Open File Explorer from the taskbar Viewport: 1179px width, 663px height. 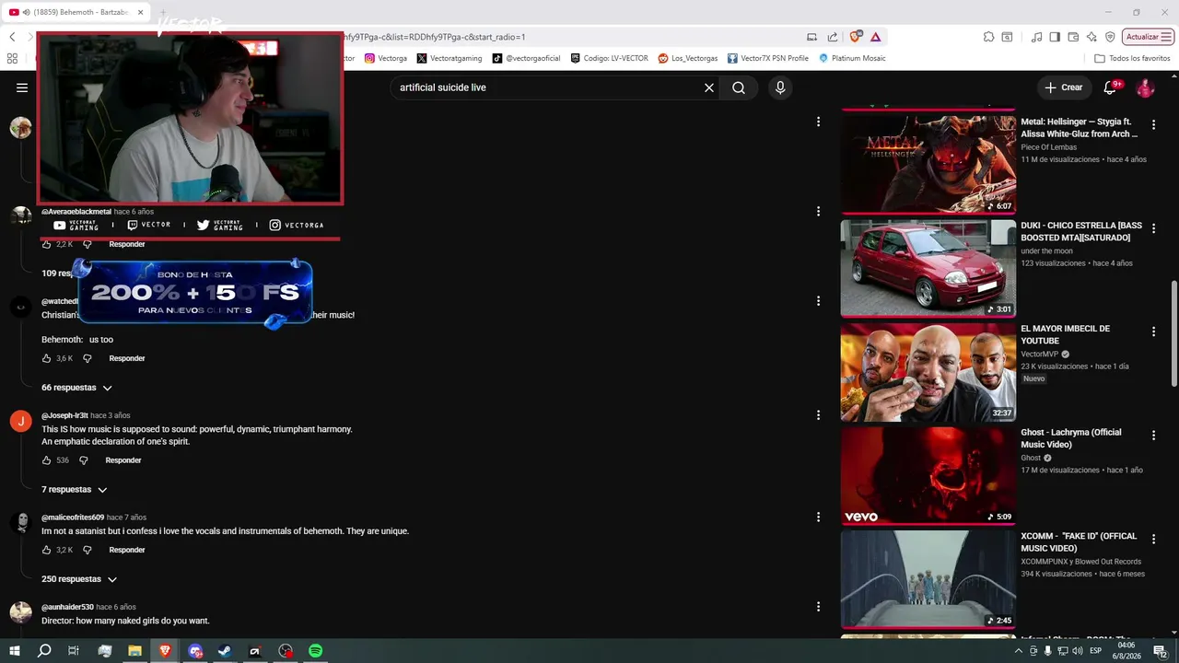[x=134, y=651]
